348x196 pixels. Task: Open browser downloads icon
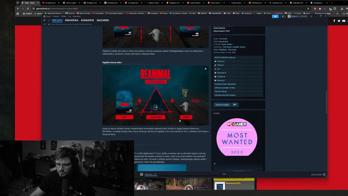pos(342,8)
